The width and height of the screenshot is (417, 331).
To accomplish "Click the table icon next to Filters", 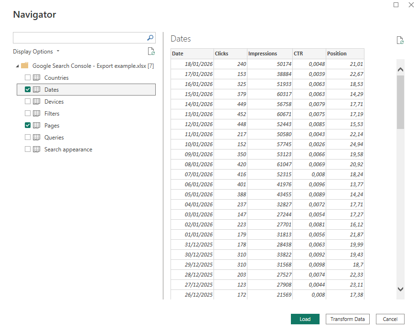I will [36, 113].
